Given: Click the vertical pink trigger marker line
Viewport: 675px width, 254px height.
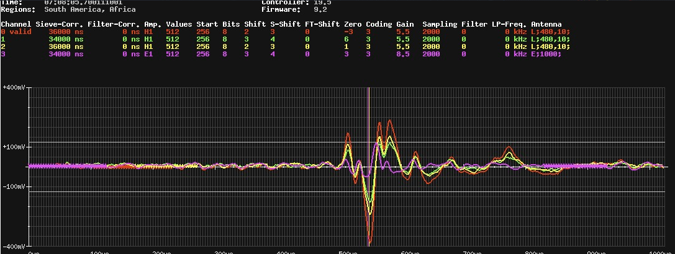Looking at the screenshot, I should click(369, 167).
